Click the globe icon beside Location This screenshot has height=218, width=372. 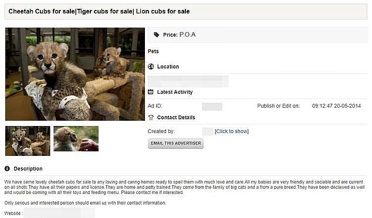click(x=151, y=67)
